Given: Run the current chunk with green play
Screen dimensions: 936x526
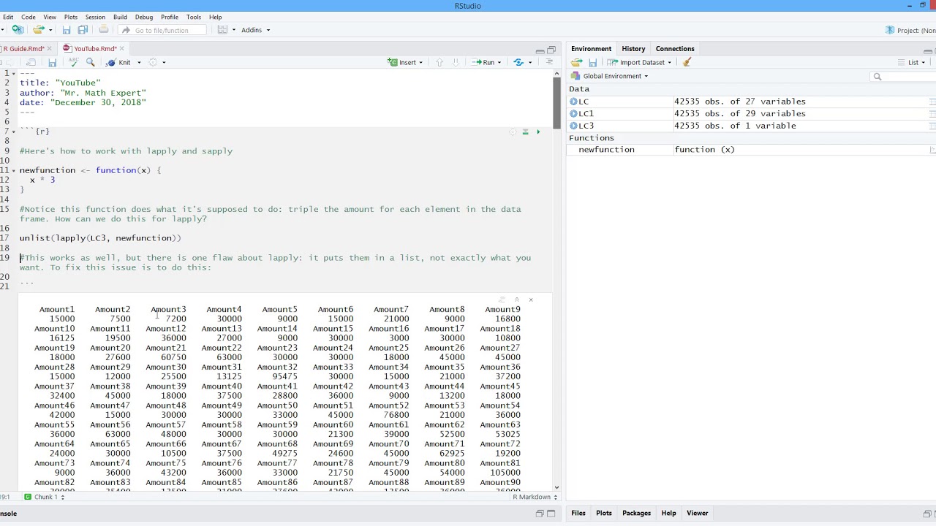Looking at the screenshot, I should point(538,132).
